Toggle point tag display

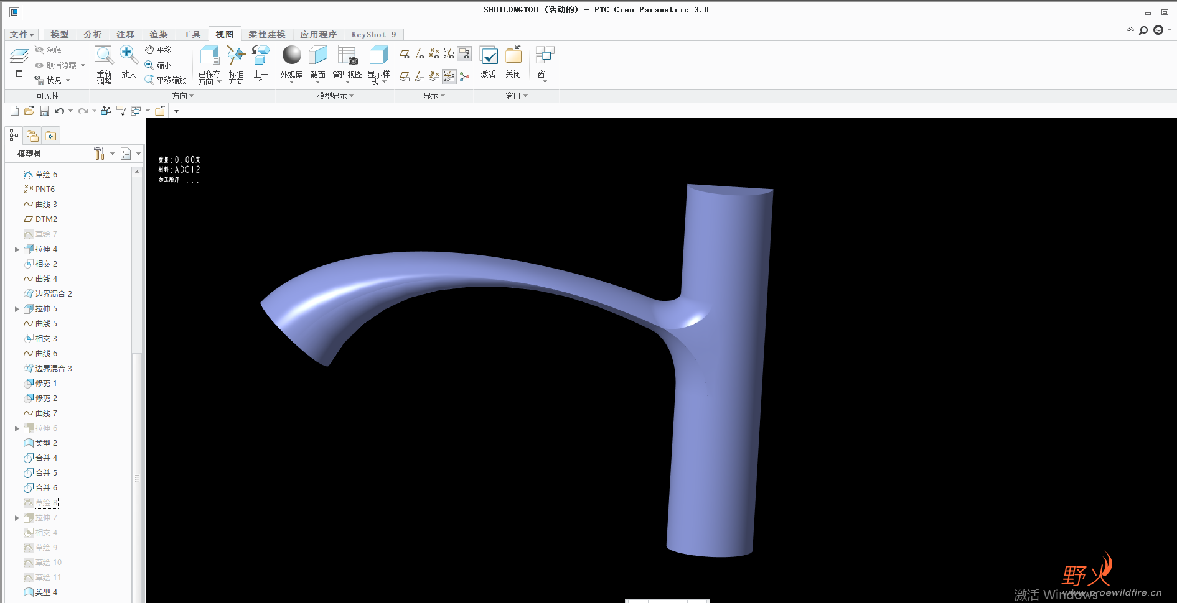pos(434,76)
